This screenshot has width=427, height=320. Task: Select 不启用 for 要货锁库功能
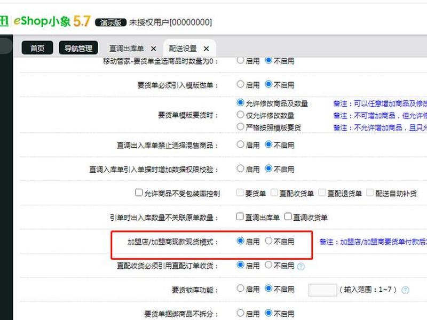(x=268, y=288)
